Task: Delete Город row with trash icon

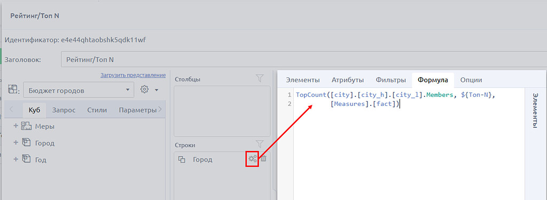Action: (x=264, y=159)
